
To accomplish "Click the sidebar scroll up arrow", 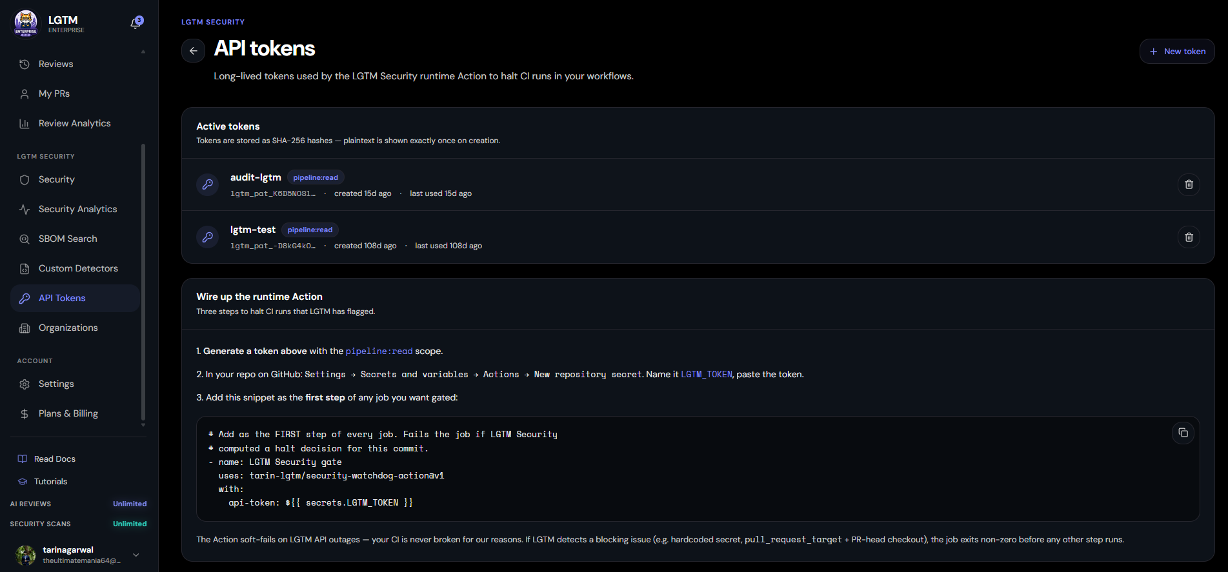I will point(143,52).
